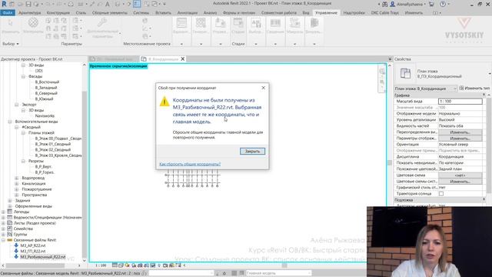492x277 pixels.
Task: Click the temporary hide/isolate glasses icon
Action: click(x=153, y=265)
